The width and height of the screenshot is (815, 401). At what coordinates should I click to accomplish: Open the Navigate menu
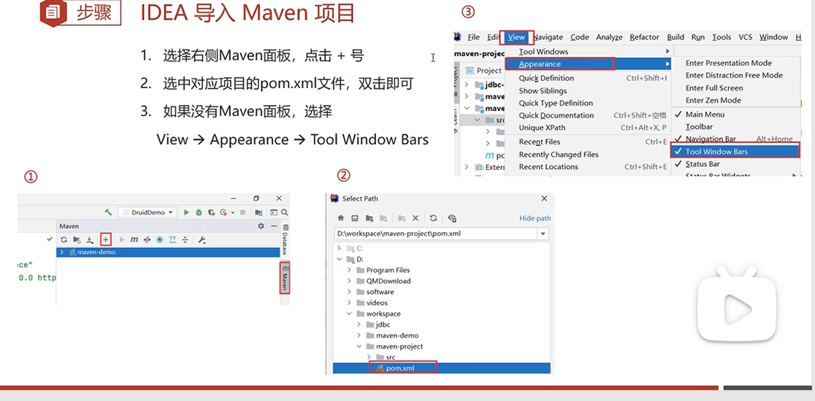548,37
